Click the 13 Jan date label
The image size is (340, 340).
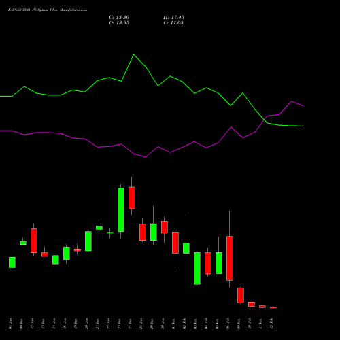click(44, 324)
